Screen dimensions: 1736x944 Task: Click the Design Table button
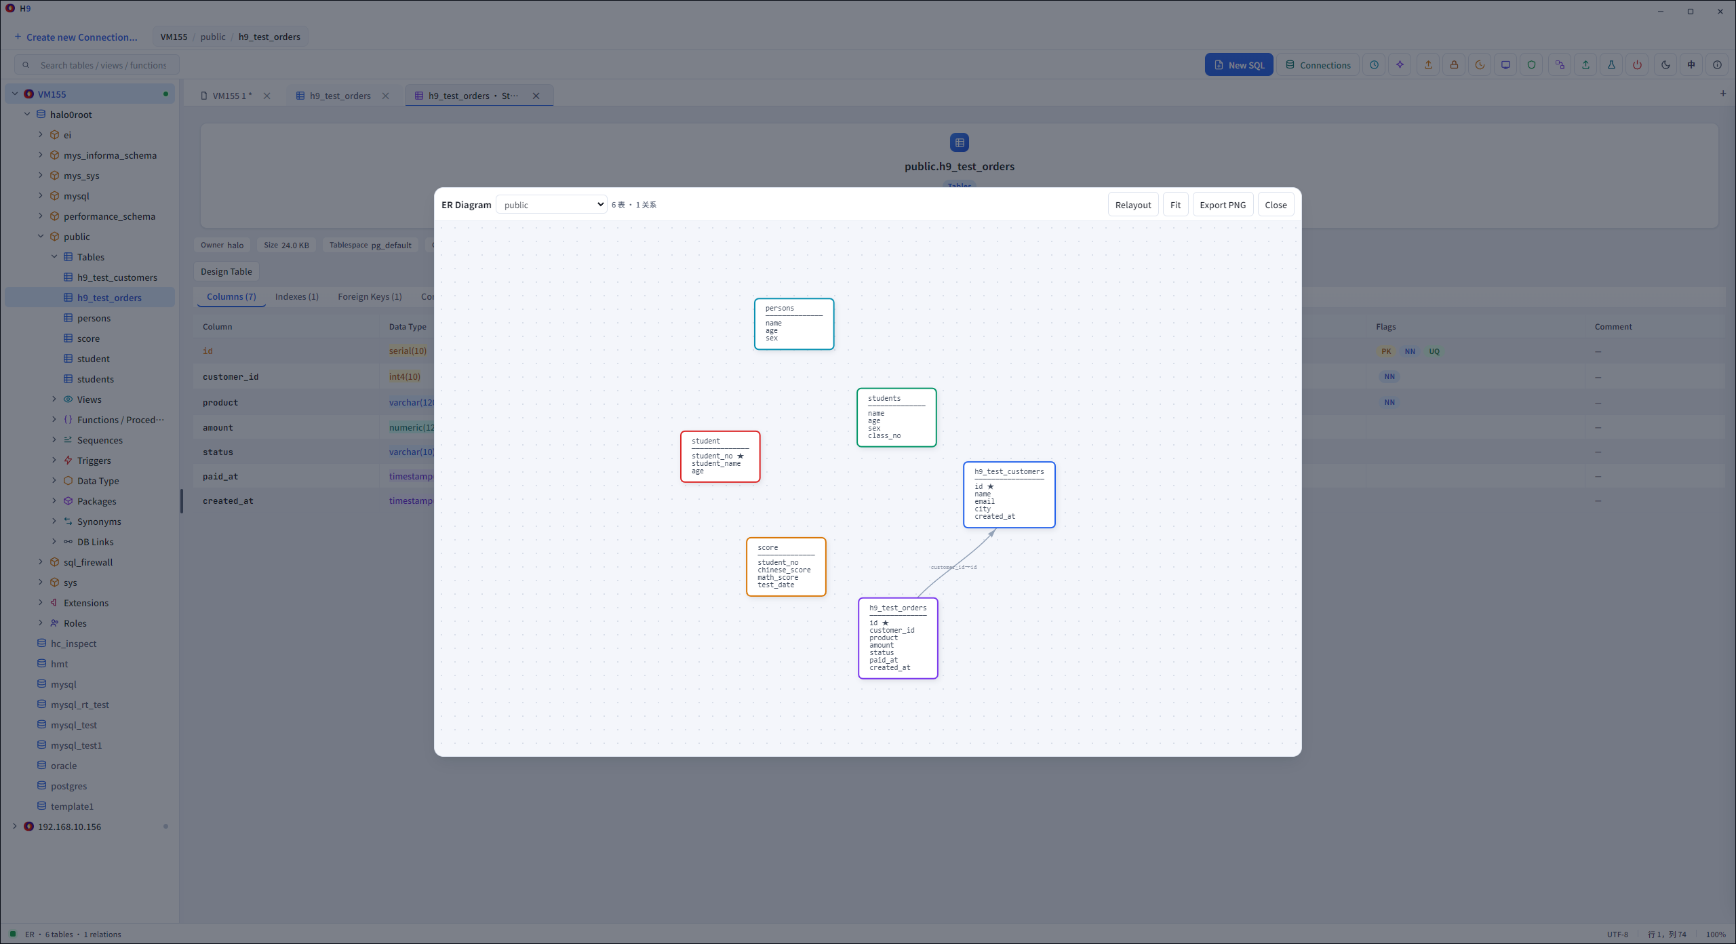(x=226, y=272)
